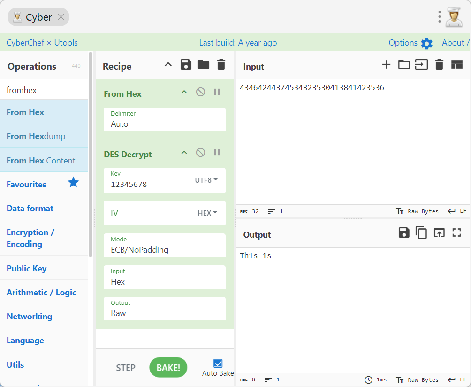
Task: Expand the Utils category
Action: [x=44, y=364]
